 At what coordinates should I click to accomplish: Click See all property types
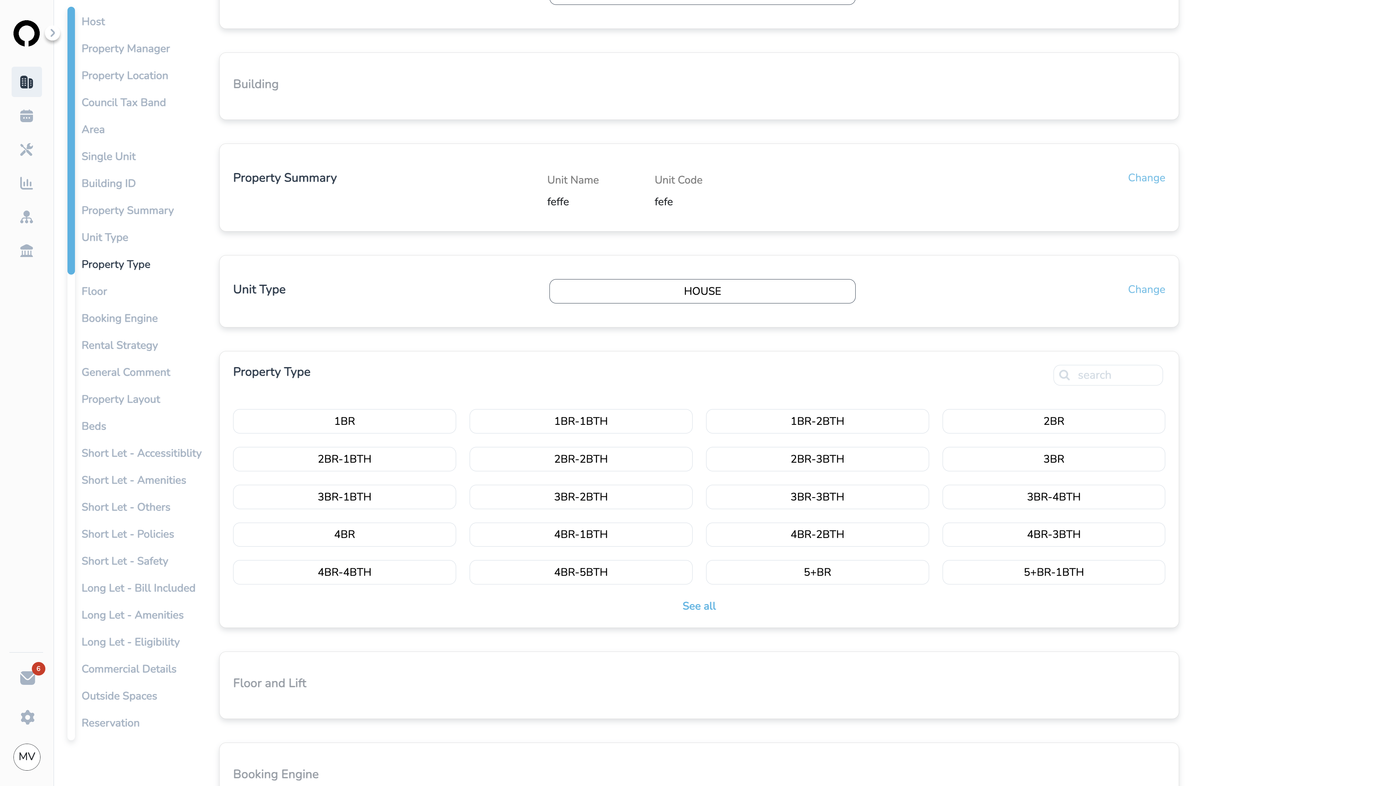pyautogui.click(x=699, y=606)
